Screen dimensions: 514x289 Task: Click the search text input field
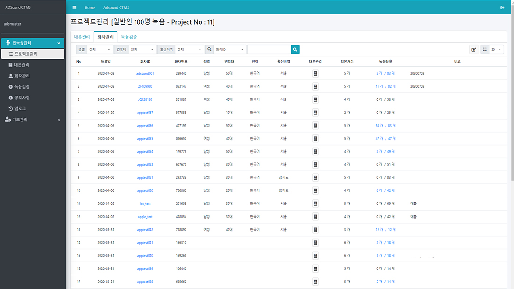point(269,49)
